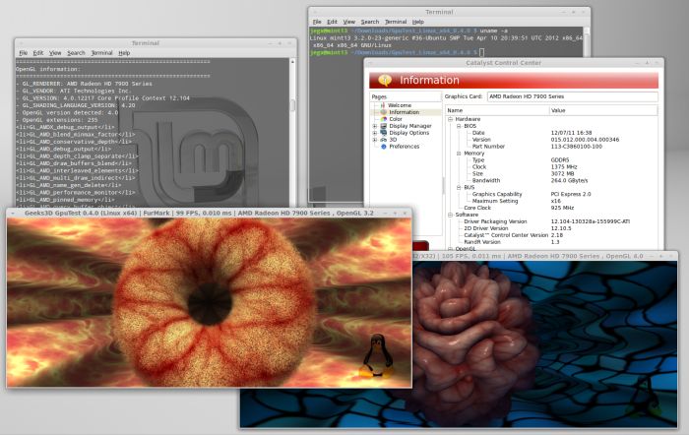Click scroll-up arrow in OpenGL information terminal
Image resolution: width=689 pixels, height=435 pixels.
(x=292, y=62)
